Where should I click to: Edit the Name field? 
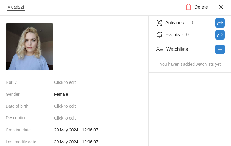coord(65,82)
